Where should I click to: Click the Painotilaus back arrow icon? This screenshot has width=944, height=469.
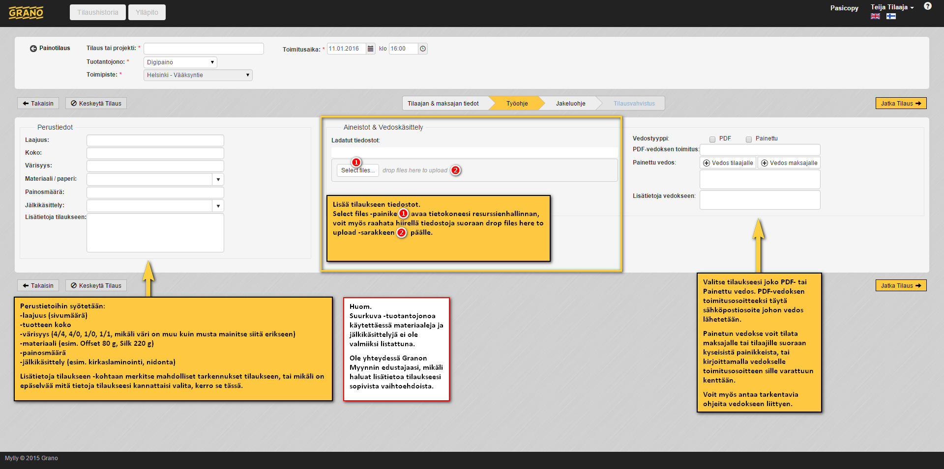pyautogui.click(x=33, y=49)
